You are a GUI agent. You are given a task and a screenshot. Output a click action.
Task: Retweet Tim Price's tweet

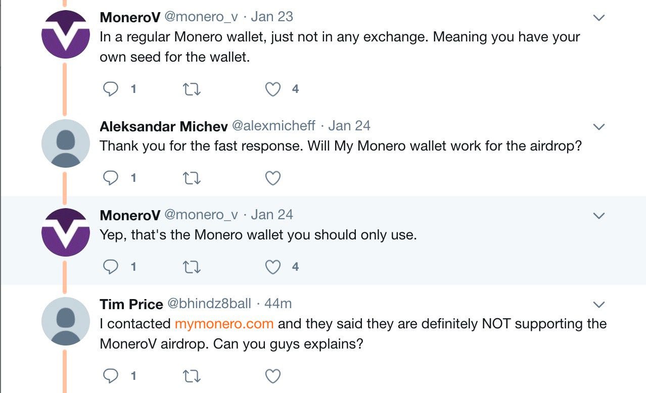tap(192, 376)
